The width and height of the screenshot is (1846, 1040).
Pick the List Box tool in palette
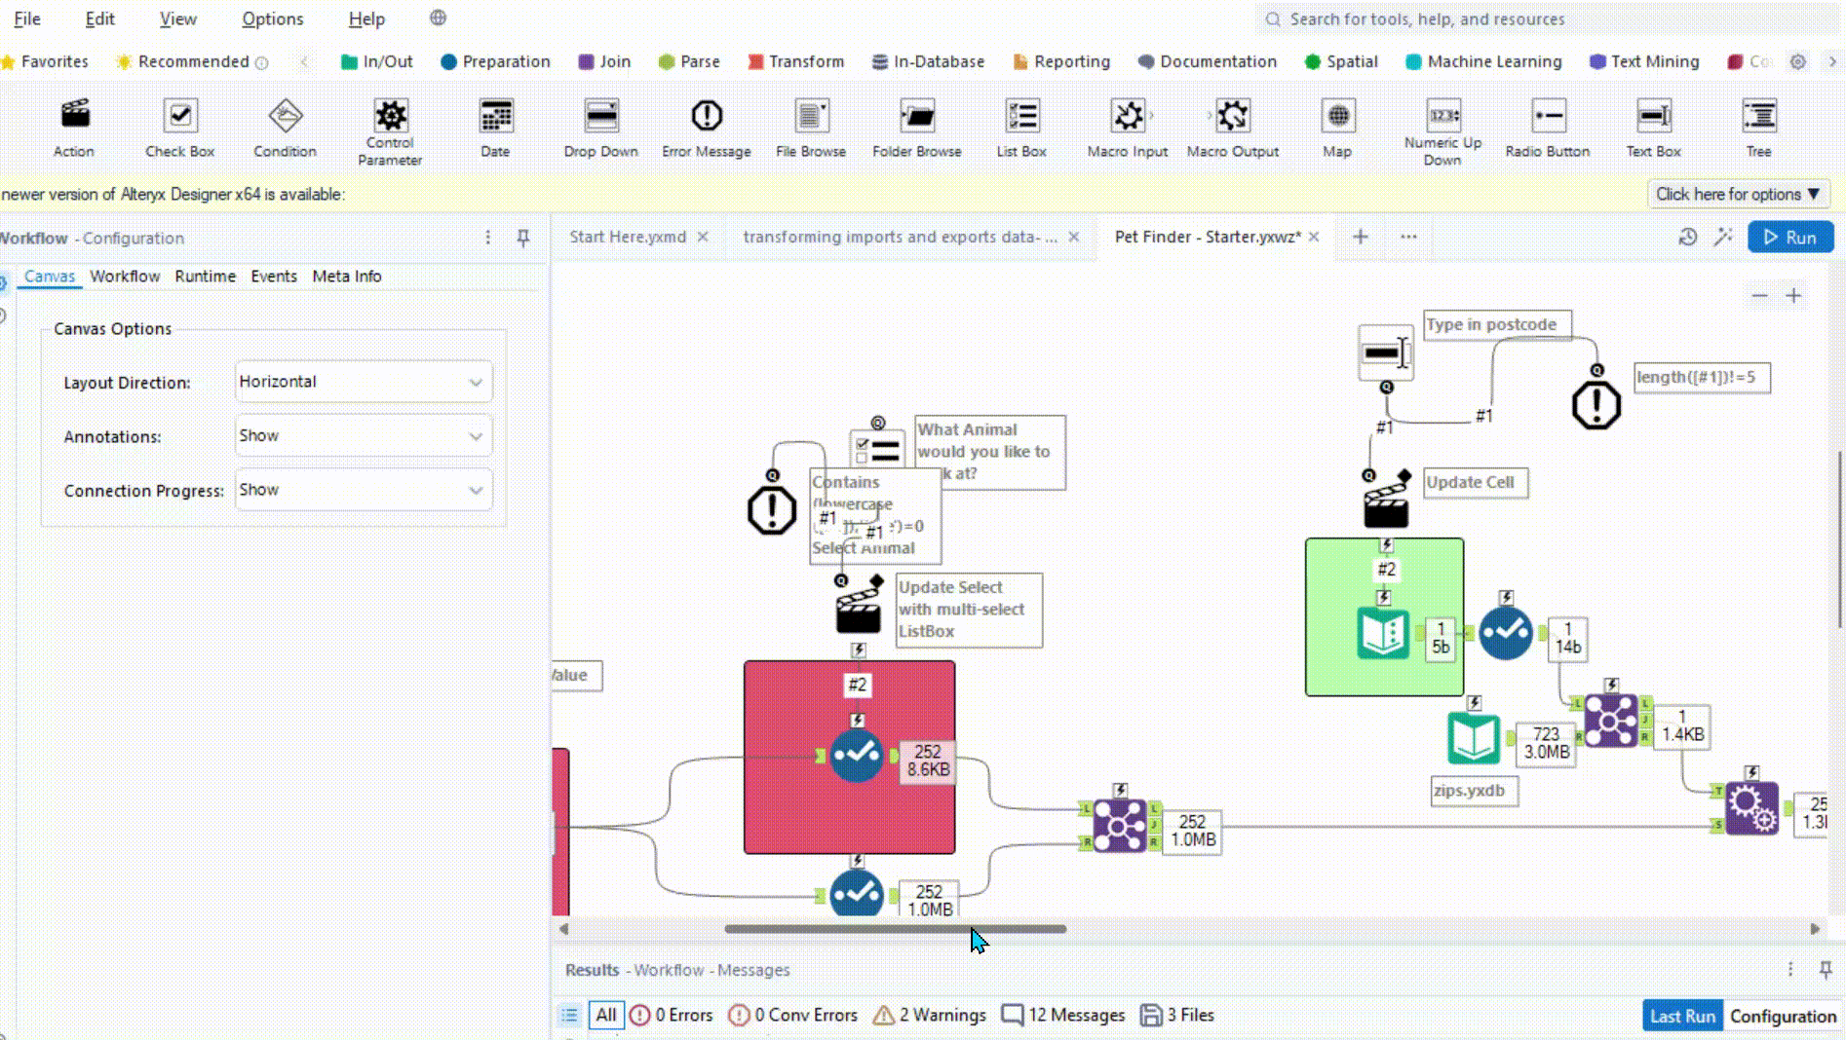1021,116
